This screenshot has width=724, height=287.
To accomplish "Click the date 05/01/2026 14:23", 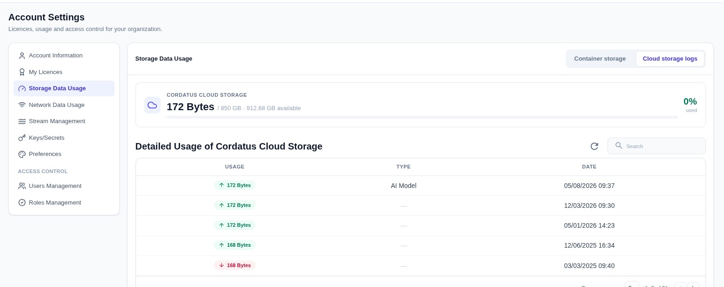I will [x=589, y=225].
